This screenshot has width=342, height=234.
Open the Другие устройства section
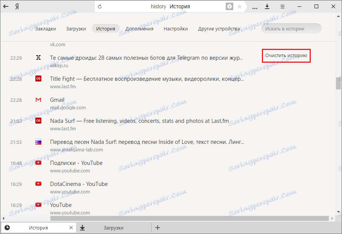[219, 29]
